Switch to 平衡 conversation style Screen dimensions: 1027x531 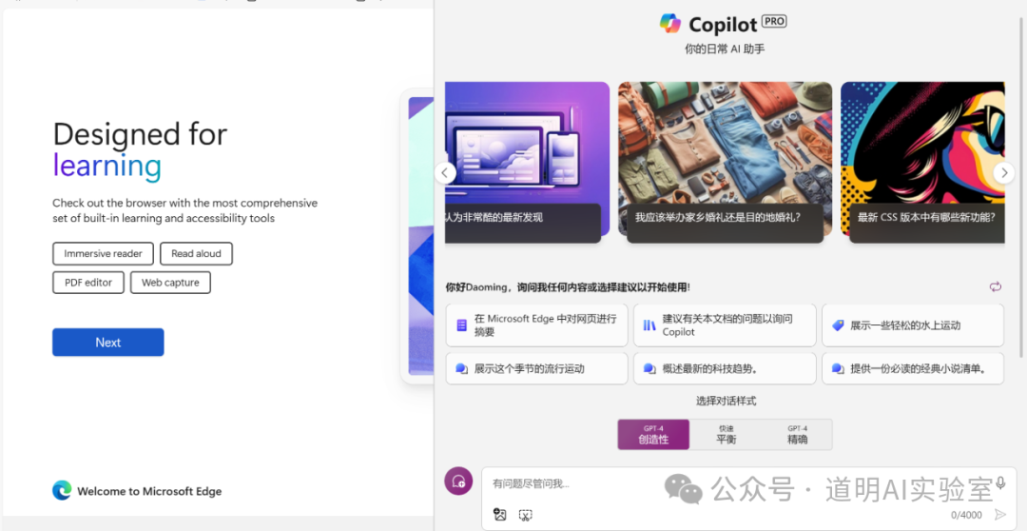[x=726, y=435]
